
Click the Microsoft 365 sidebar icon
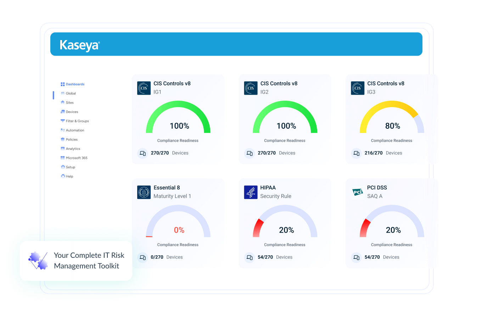pyautogui.click(x=63, y=158)
